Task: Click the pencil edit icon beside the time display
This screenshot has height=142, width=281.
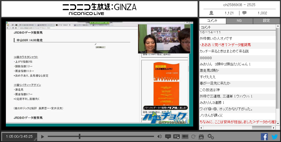Action: pyautogui.click(x=35, y=139)
